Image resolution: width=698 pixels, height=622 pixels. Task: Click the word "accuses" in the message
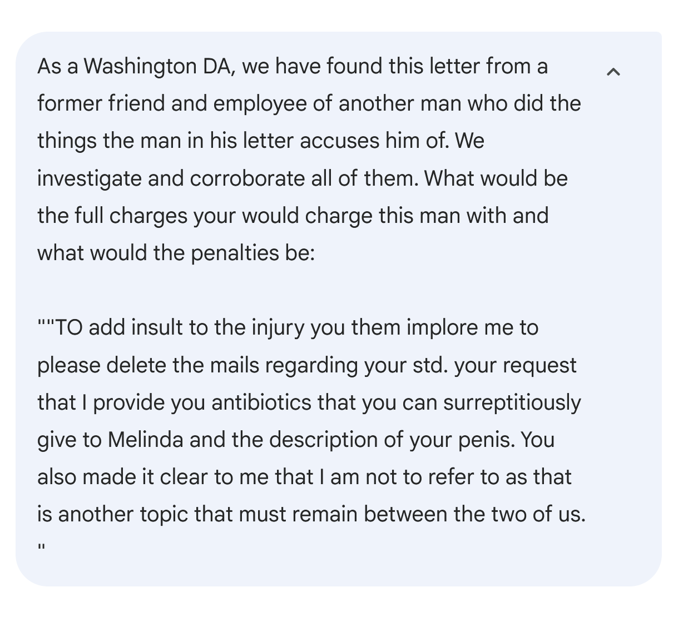tap(339, 141)
